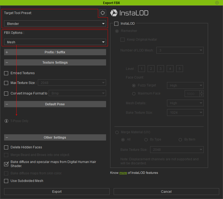The image size is (223, 199).
Task: Expand the Prefix / Suffix section
Action: (x=55, y=52)
